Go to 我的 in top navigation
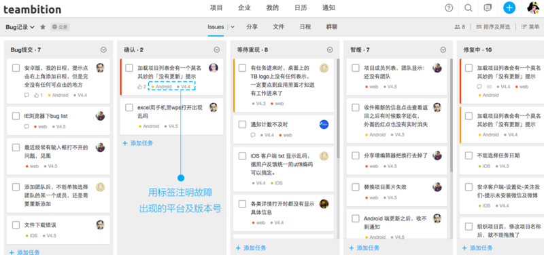Viewport: 544px width, 255px height. click(273, 8)
